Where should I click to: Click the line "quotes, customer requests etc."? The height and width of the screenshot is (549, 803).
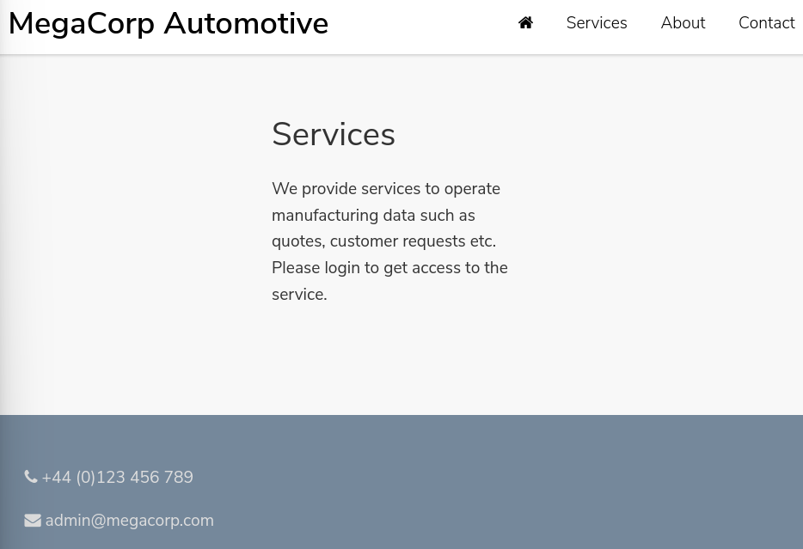click(384, 241)
